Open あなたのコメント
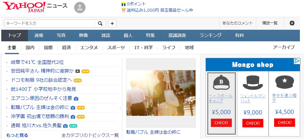The width and height of the screenshot is (304, 139). (x=237, y=23)
